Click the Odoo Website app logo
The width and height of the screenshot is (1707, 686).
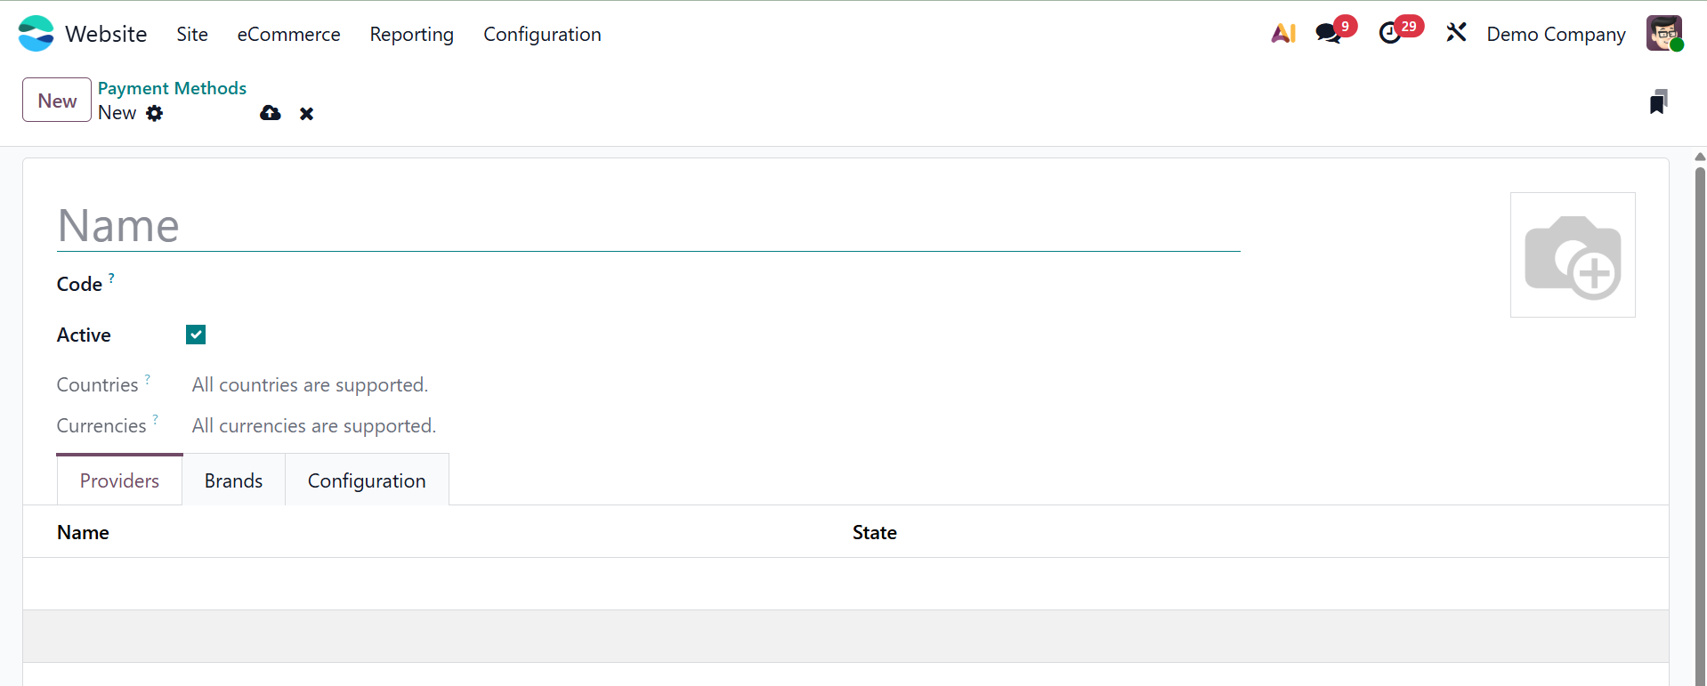(x=36, y=34)
